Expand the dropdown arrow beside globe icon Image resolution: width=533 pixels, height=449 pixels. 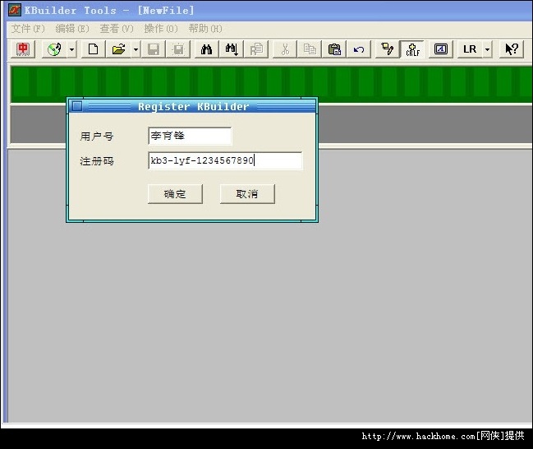click(x=71, y=49)
